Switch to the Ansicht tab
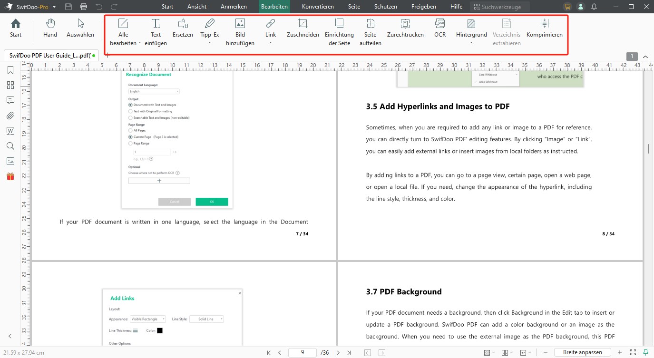Viewport: 654px width, 358px height. pyautogui.click(x=197, y=7)
